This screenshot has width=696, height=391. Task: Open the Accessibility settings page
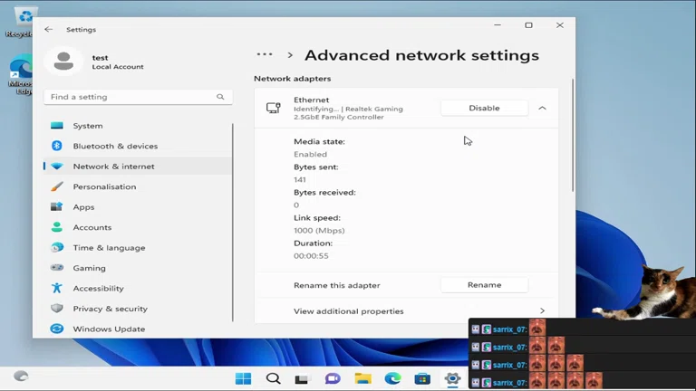pyautogui.click(x=98, y=288)
